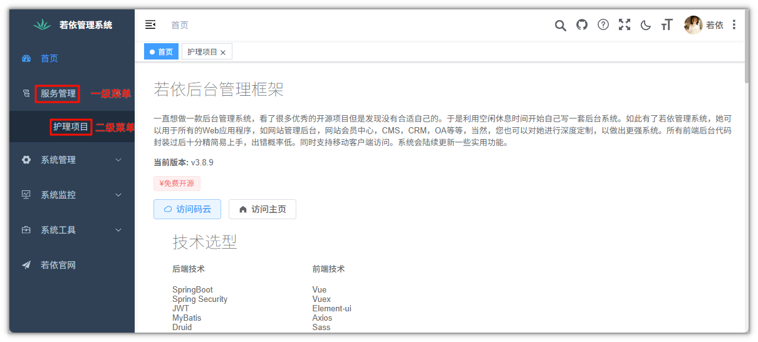Click the SpringBoot list entry
The height and width of the screenshot is (342, 758).
192,290
